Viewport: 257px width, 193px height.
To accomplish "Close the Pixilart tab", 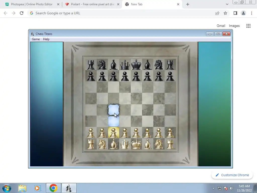I will click(x=118, y=5).
